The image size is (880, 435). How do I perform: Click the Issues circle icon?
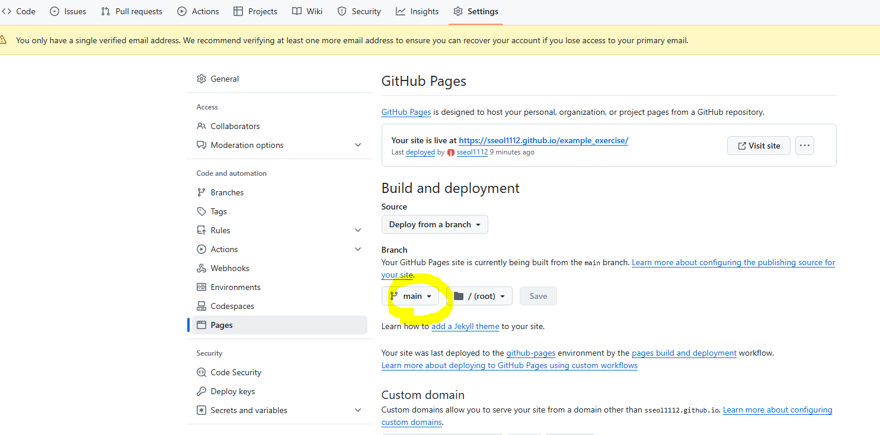pyautogui.click(x=55, y=11)
